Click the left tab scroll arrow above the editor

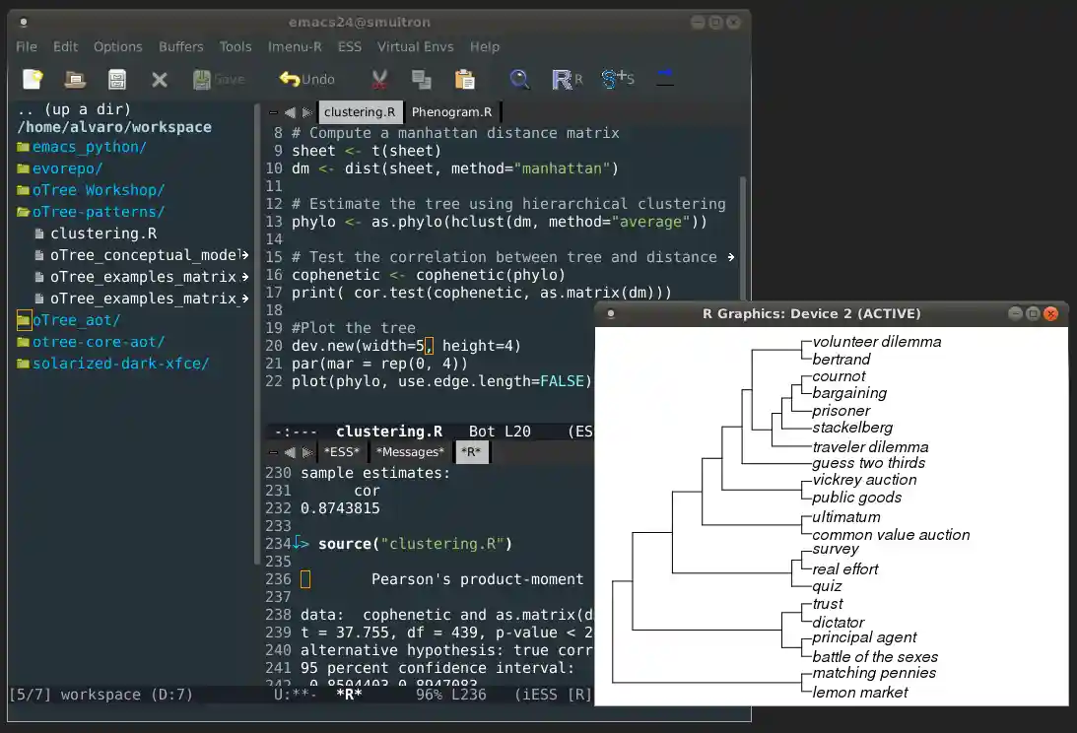pos(289,111)
